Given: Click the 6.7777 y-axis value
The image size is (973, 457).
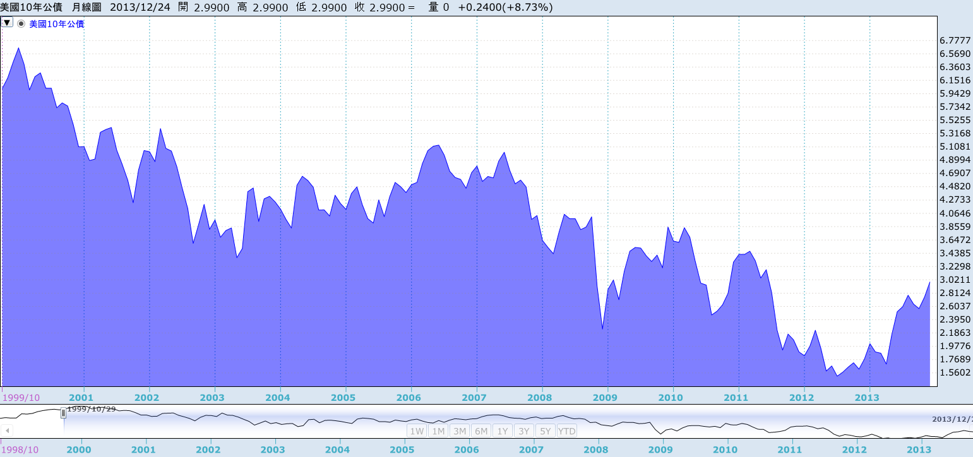Looking at the screenshot, I should [x=955, y=40].
